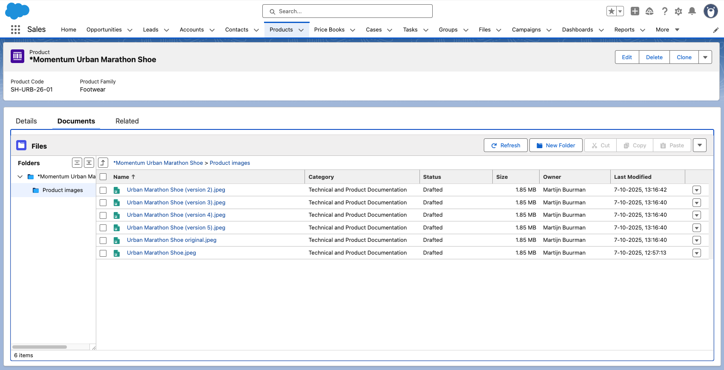Click the New Folder button
This screenshot has width=724, height=370.
point(556,145)
